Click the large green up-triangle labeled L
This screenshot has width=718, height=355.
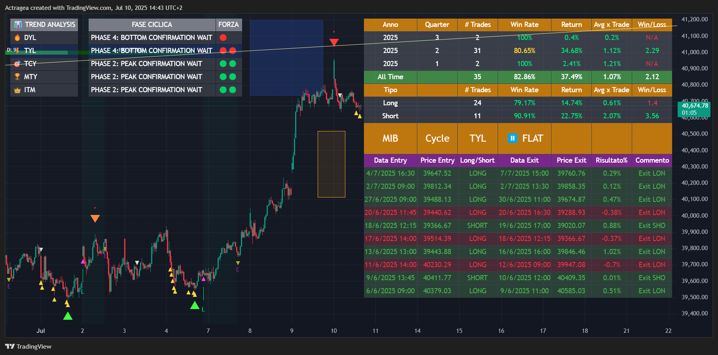[195, 305]
